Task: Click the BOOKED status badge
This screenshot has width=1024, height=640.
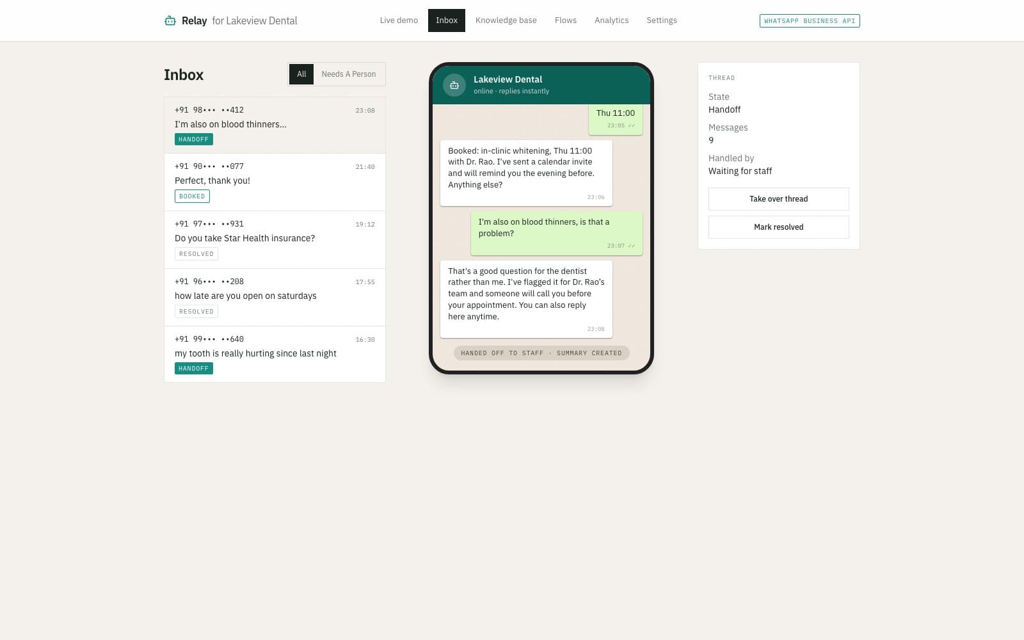Action: click(x=192, y=196)
